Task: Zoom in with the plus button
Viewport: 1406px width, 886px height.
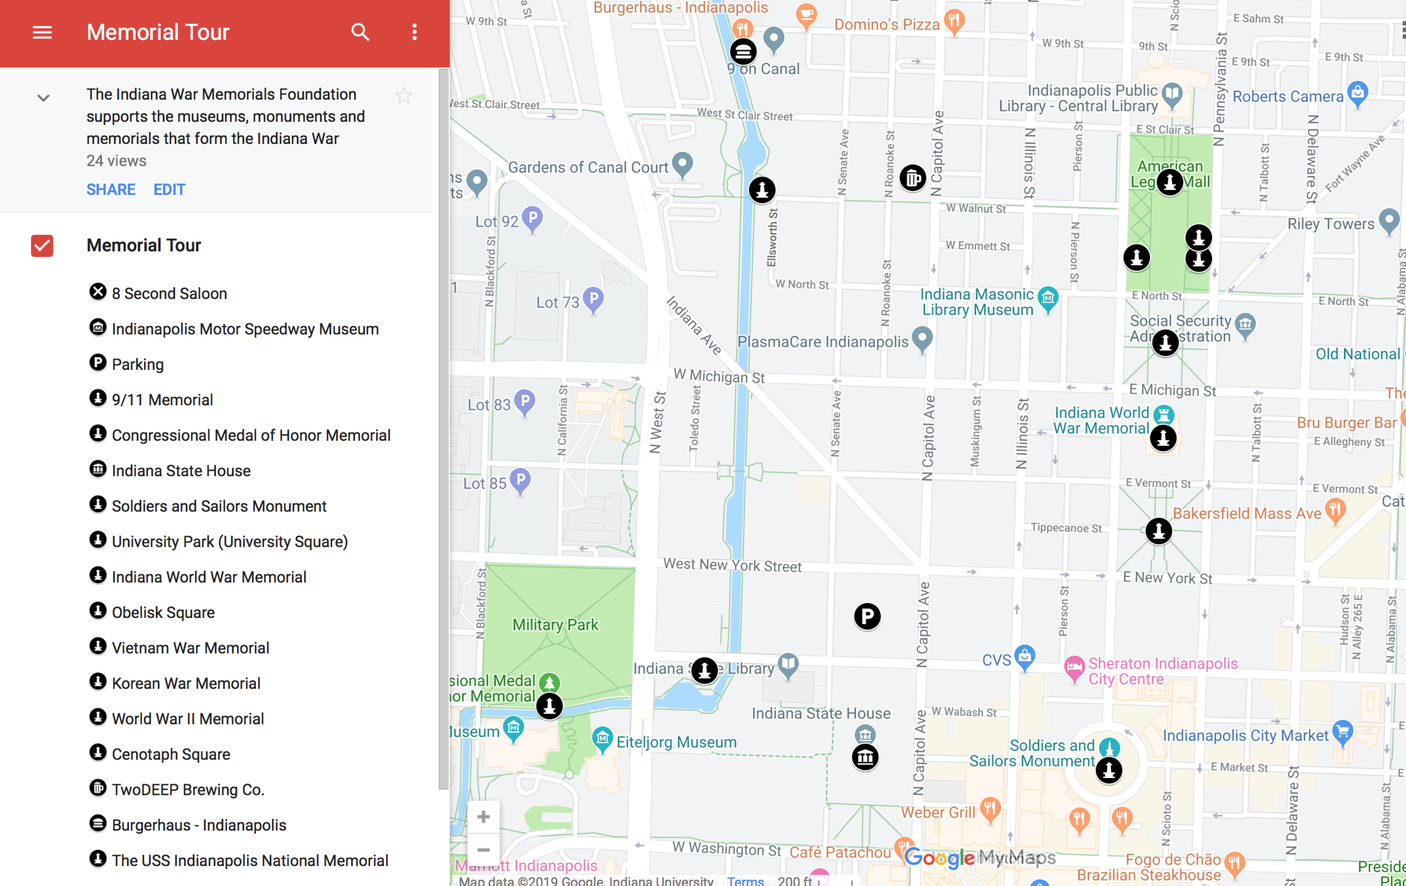Action: [x=484, y=816]
